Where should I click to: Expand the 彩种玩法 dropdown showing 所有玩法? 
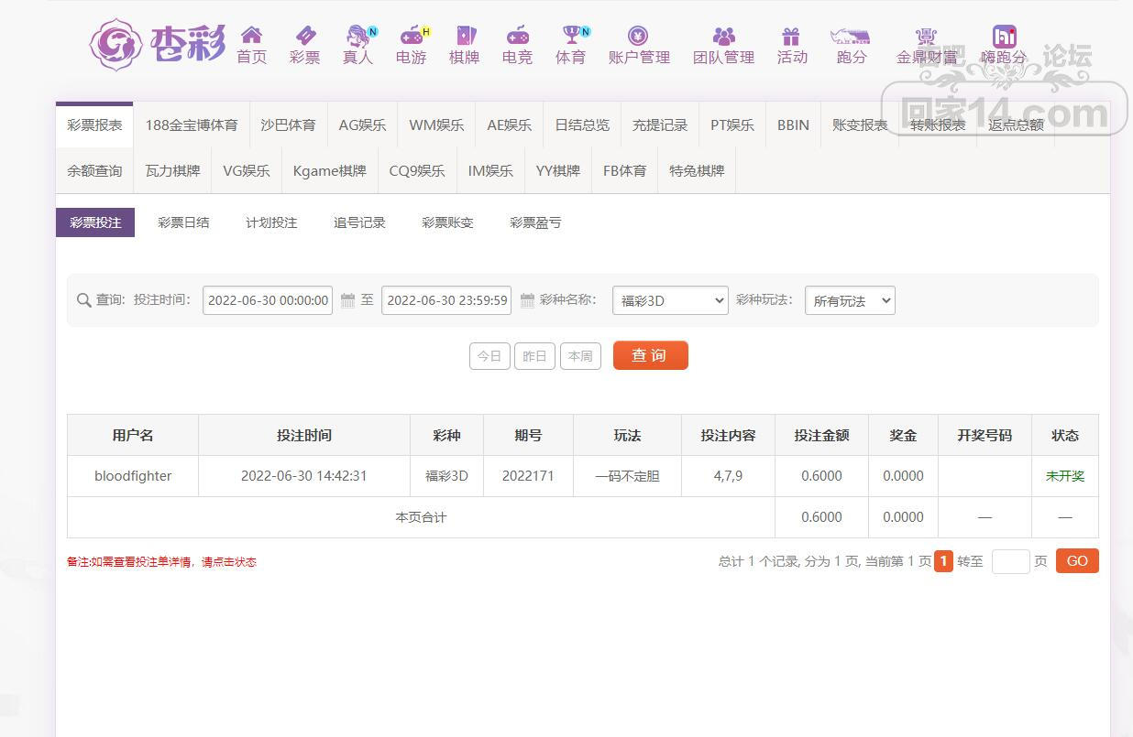coord(849,300)
